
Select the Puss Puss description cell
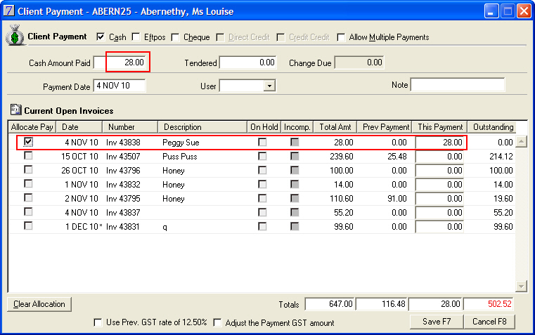[180, 157]
